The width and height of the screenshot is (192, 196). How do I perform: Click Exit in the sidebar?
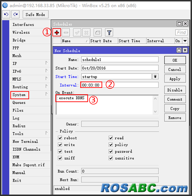pos(30,181)
